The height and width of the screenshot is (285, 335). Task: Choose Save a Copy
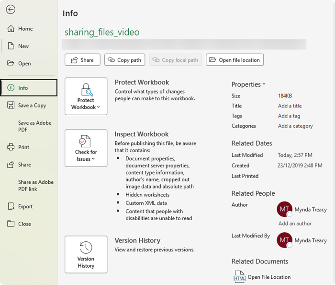[x=29, y=106]
